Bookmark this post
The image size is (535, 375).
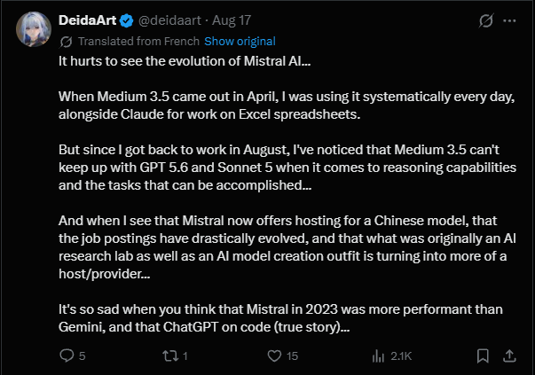pos(483,355)
